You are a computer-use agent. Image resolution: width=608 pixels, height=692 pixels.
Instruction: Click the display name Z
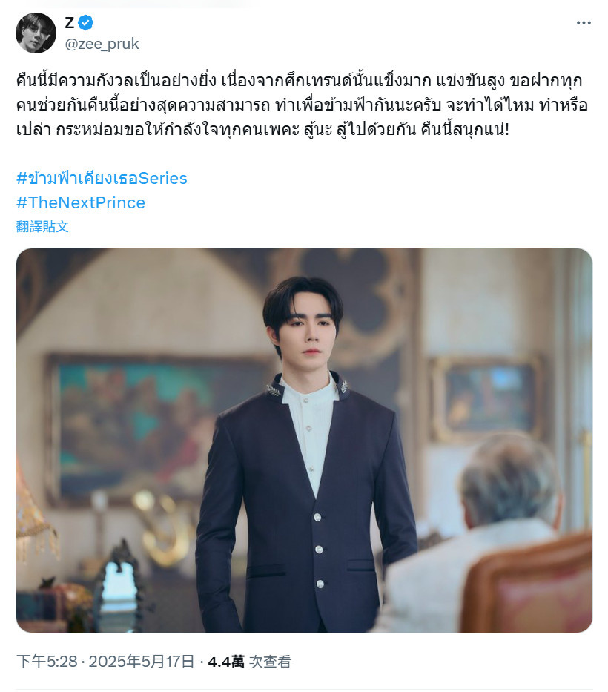click(x=70, y=22)
